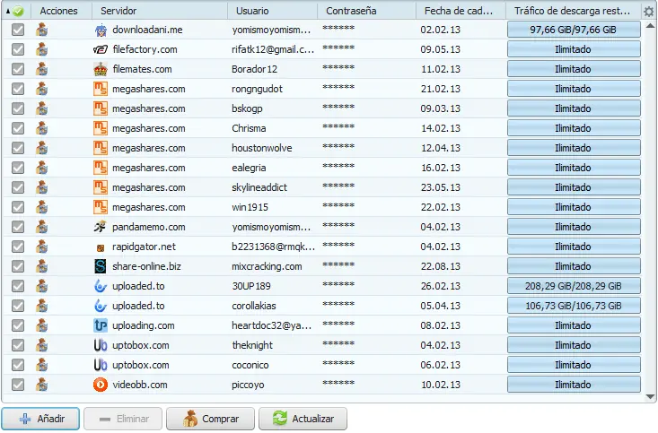Image resolution: width=658 pixels, height=433 pixels.
Task: Select the coconico username cell
Action: [250, 365]
